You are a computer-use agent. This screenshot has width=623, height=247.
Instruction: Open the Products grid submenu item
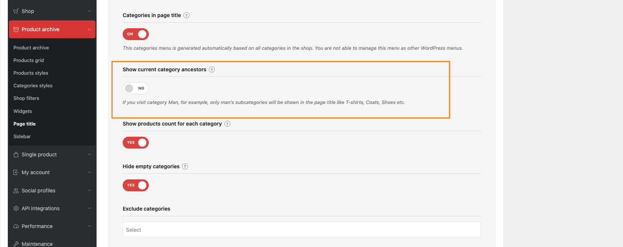coord(29,60)
